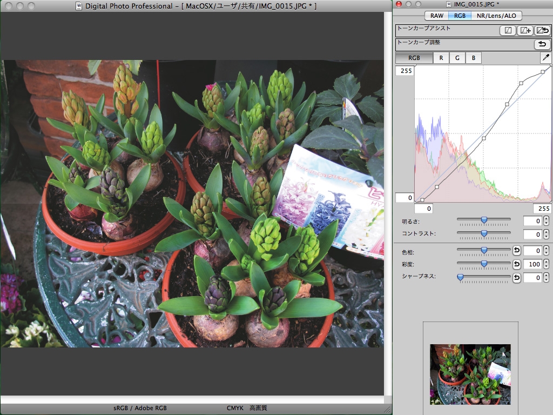The width and height of the screenshot is (553, 415).
Task: Click the tone curve assist revert icon
Action: pyautogui.click(x=542, y=30)
